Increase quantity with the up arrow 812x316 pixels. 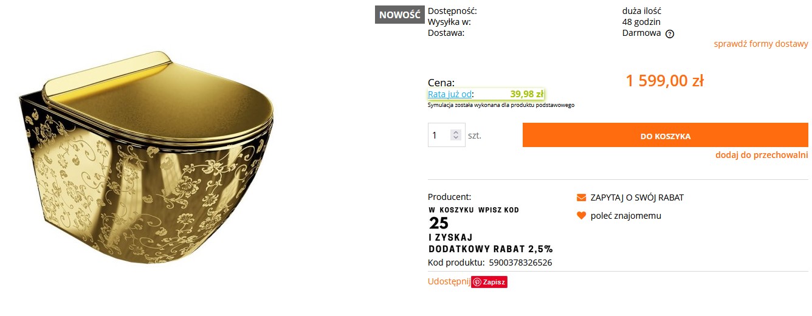(456, 132)
